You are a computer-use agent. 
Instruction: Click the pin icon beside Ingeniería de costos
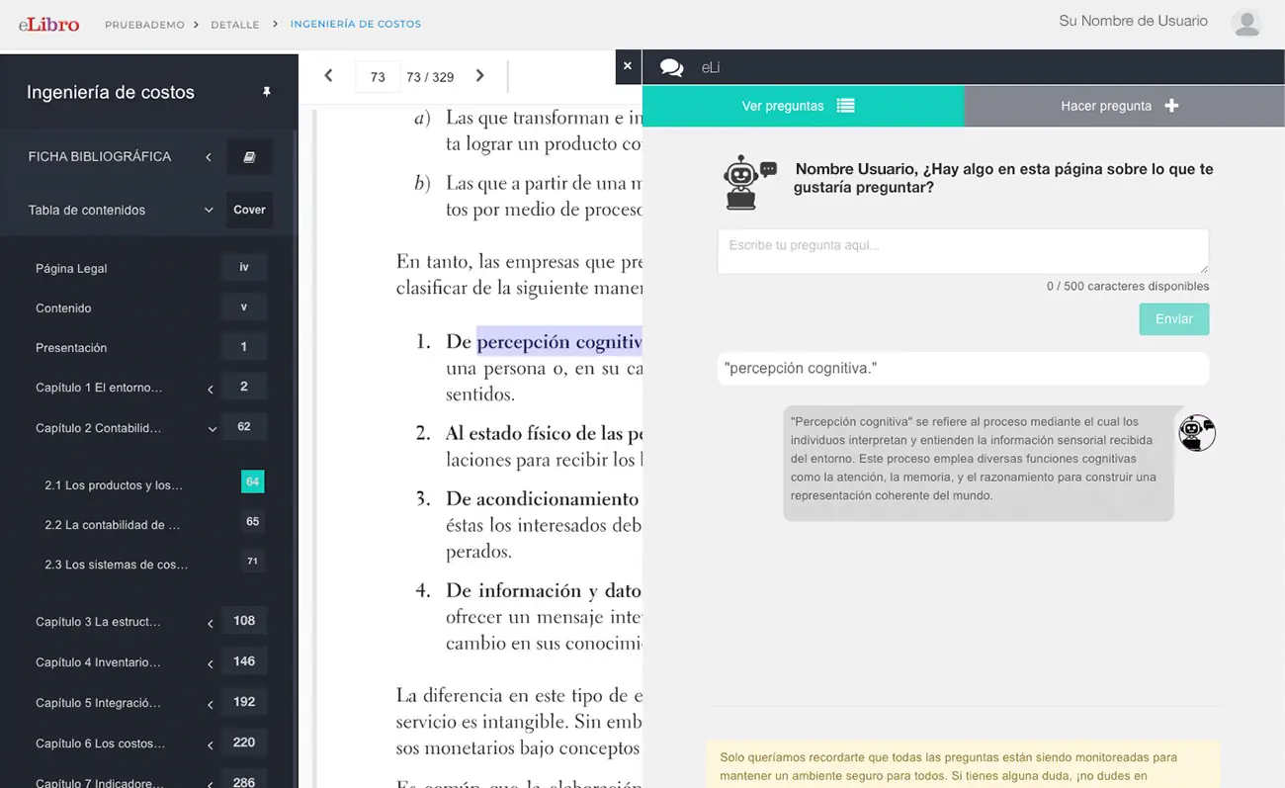(x=266, y=92)
